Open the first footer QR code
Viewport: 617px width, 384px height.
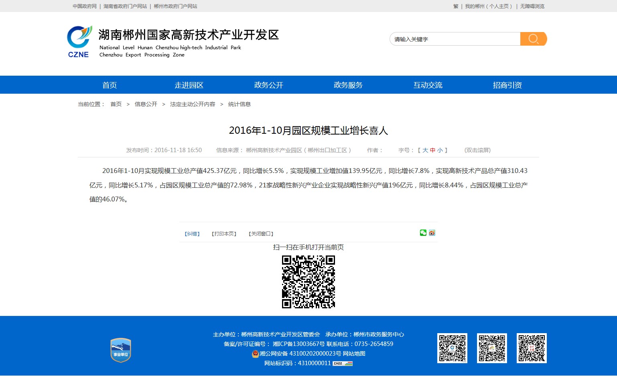click(452, 348)
